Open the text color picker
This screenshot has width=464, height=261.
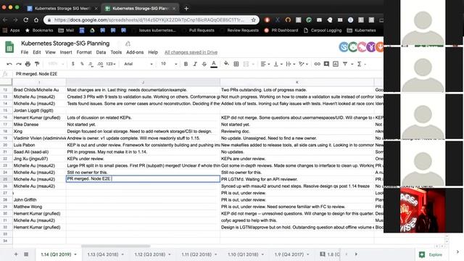tap(214, 64)
